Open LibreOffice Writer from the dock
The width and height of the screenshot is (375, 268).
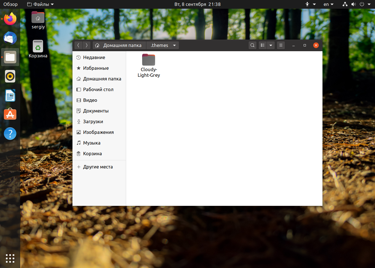click(10, 95)
